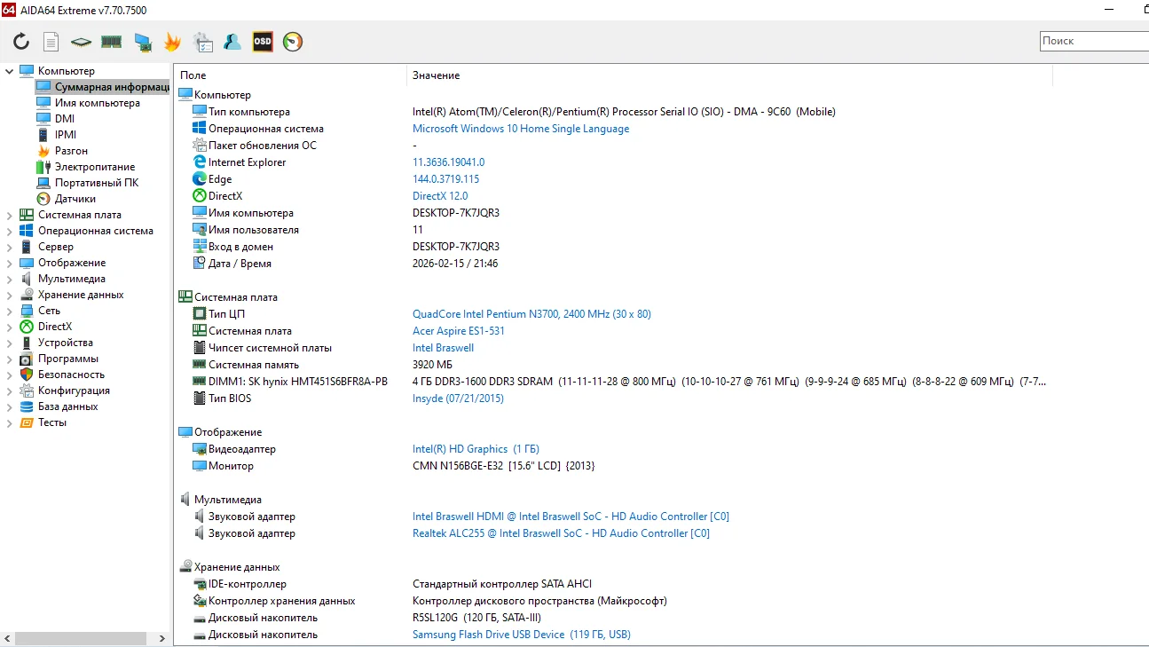
Task: Open QuadCore Intel Pentium N3700 link
Action: pos(531,314)
